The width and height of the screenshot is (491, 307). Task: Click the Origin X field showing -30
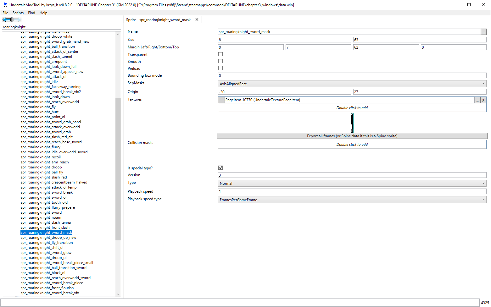pos(284,92)
